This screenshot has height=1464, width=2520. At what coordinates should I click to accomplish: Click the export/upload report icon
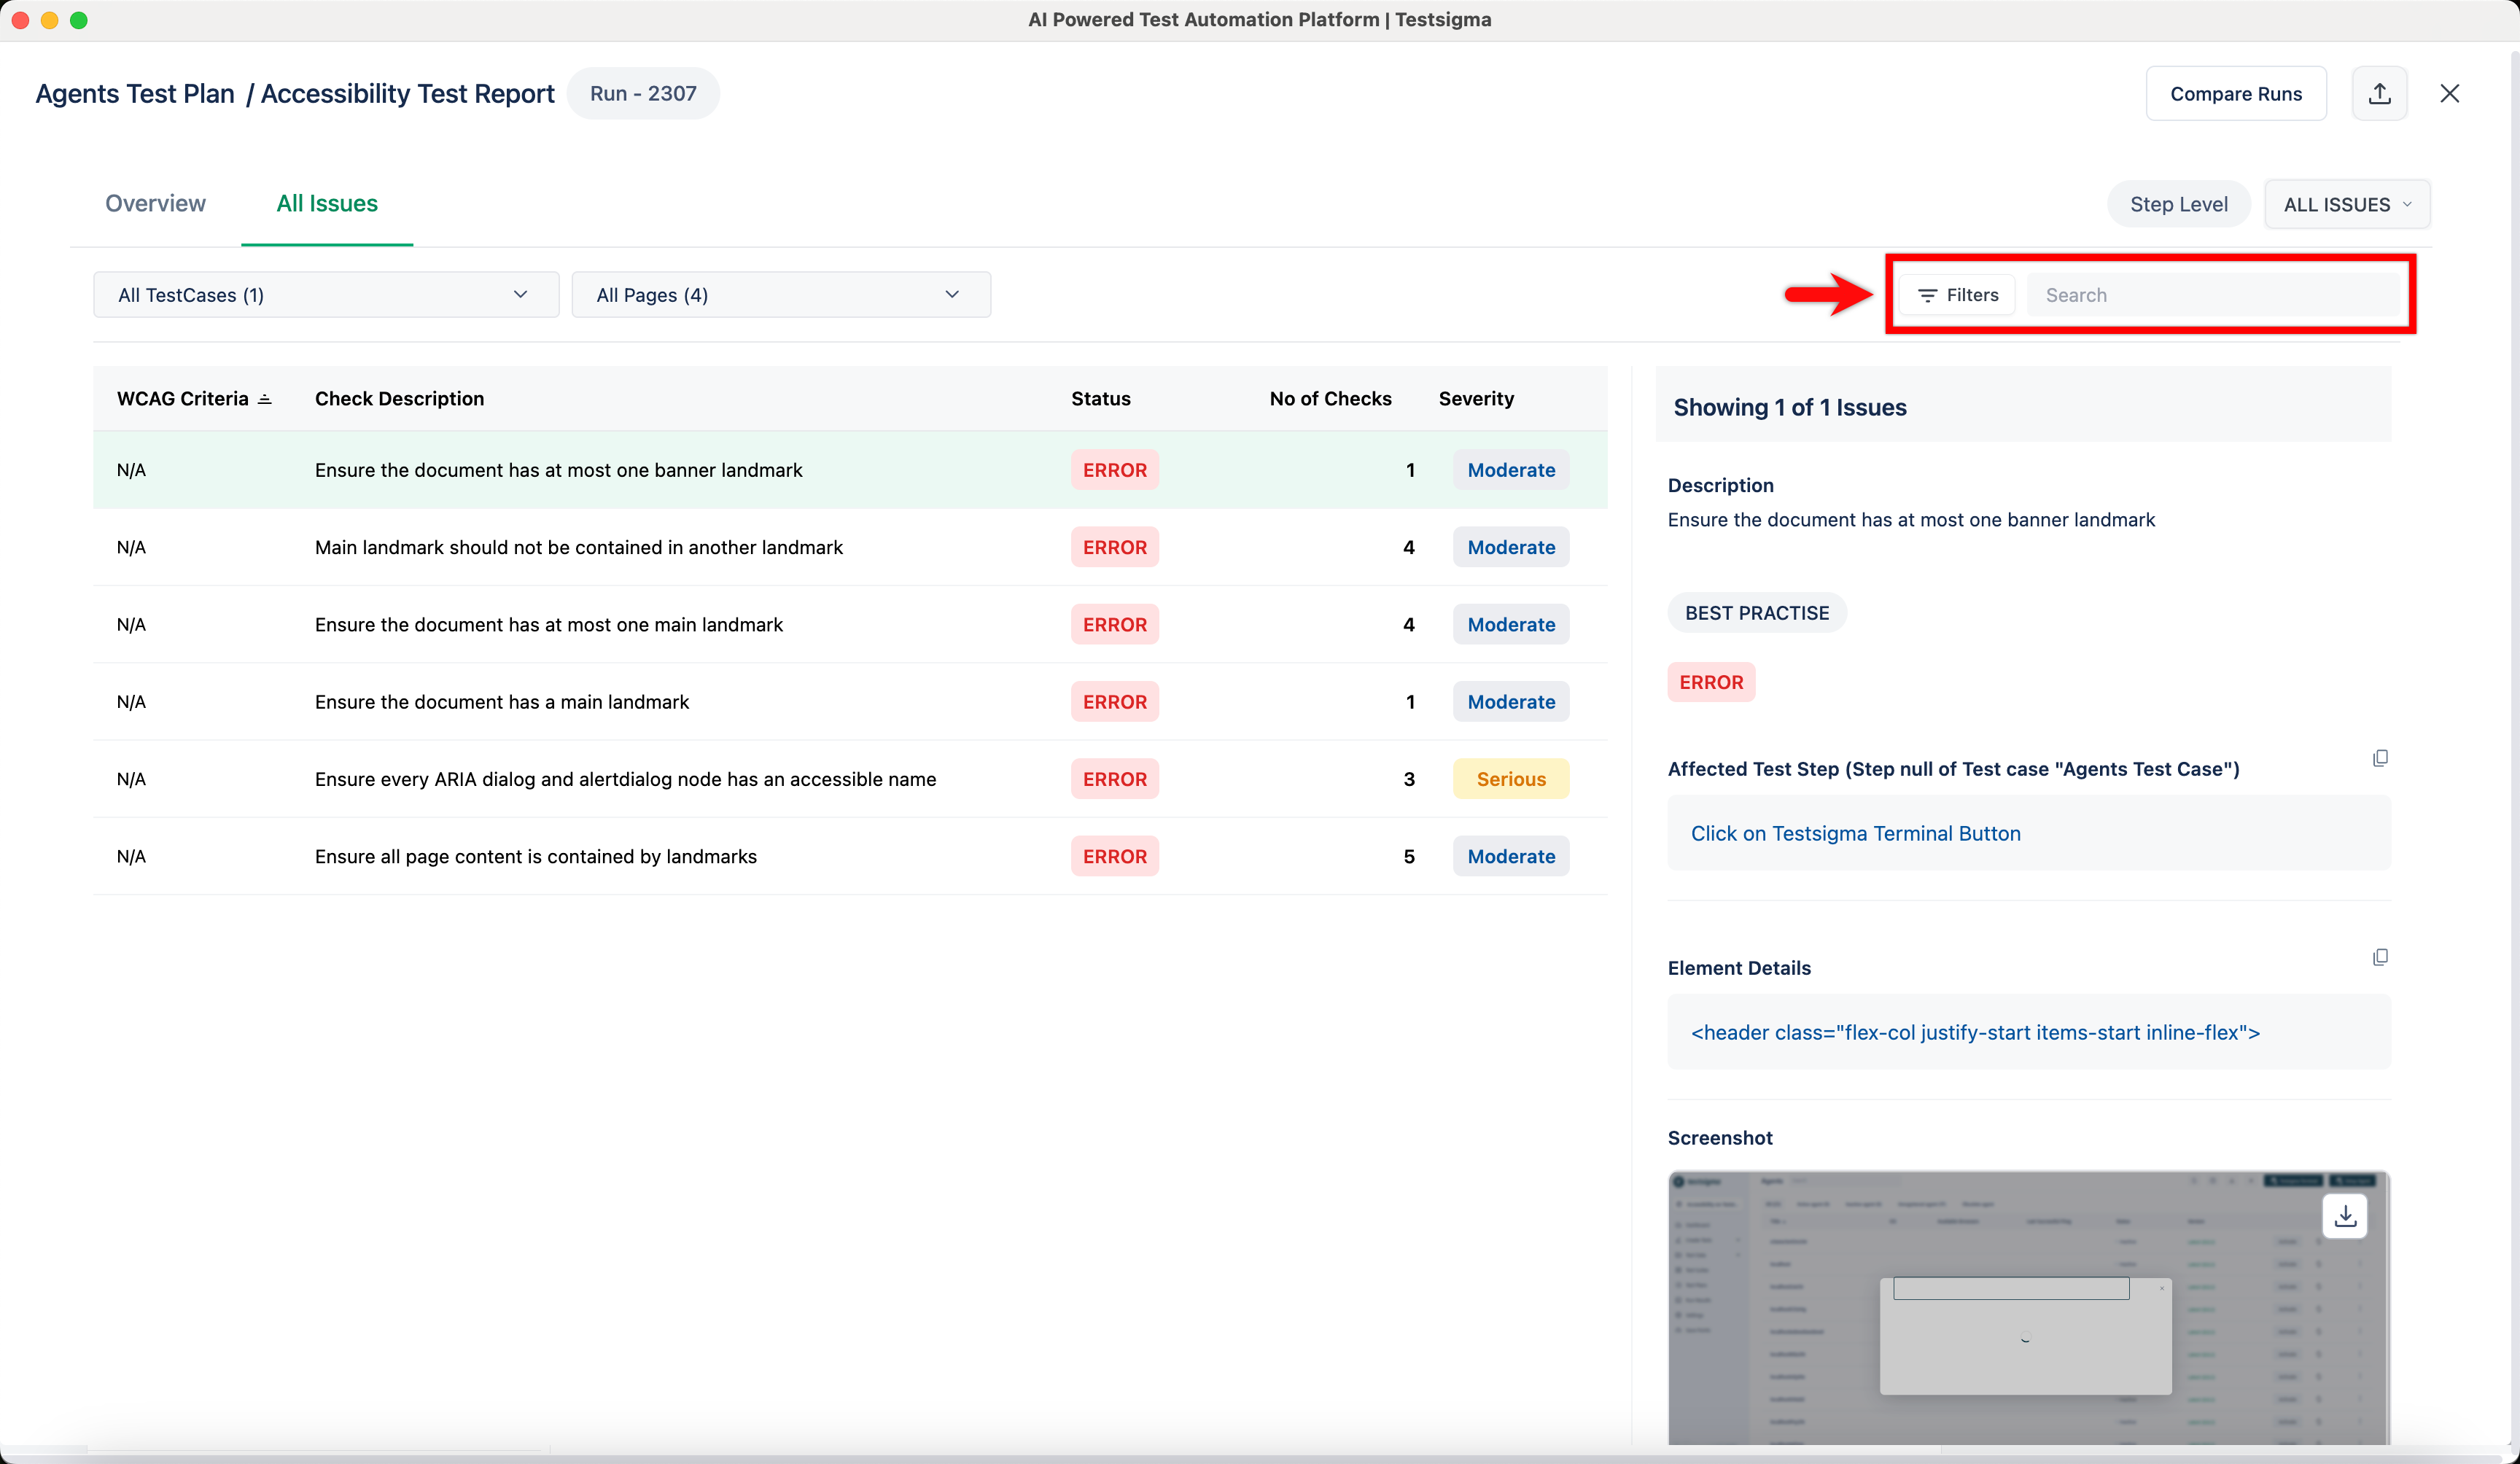(2379, 94)
